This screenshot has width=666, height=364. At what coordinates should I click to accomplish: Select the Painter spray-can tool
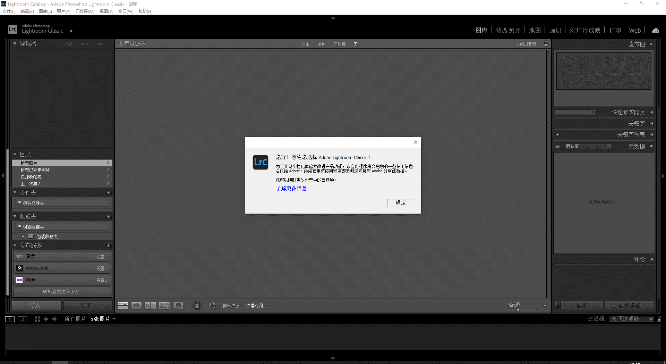(197, 305)
